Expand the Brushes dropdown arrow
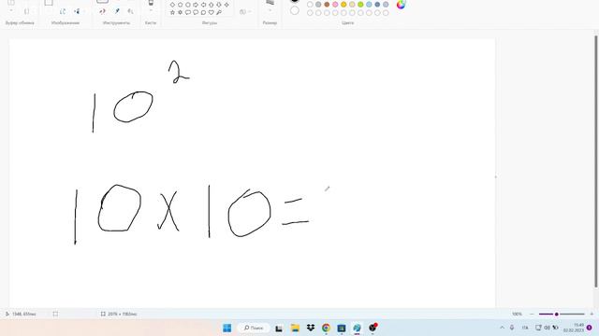This screenshot has height=336, width=599. pyautogui.click(x=151, y=11)
